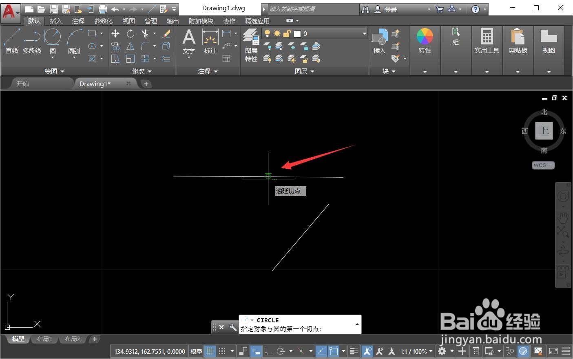Click the Erase tool icon

[166, 33]
